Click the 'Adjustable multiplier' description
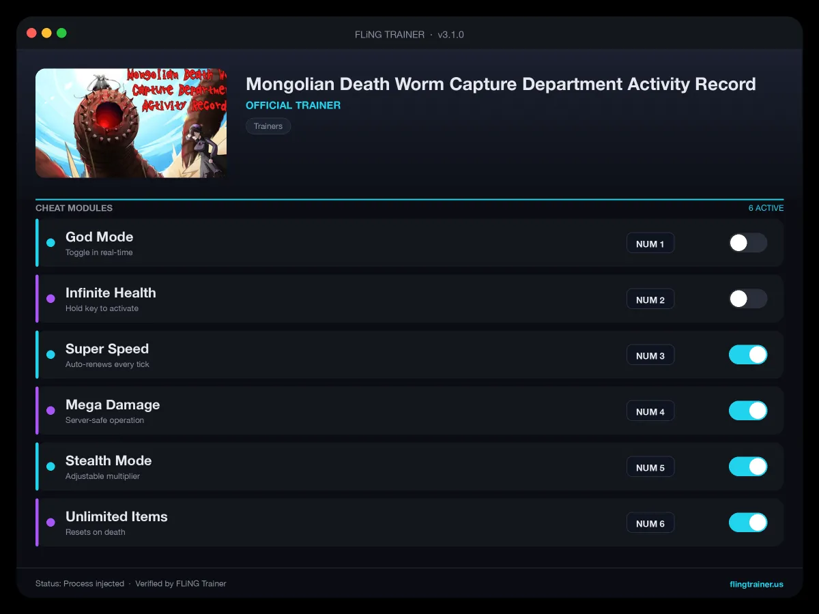 (102, 476)
